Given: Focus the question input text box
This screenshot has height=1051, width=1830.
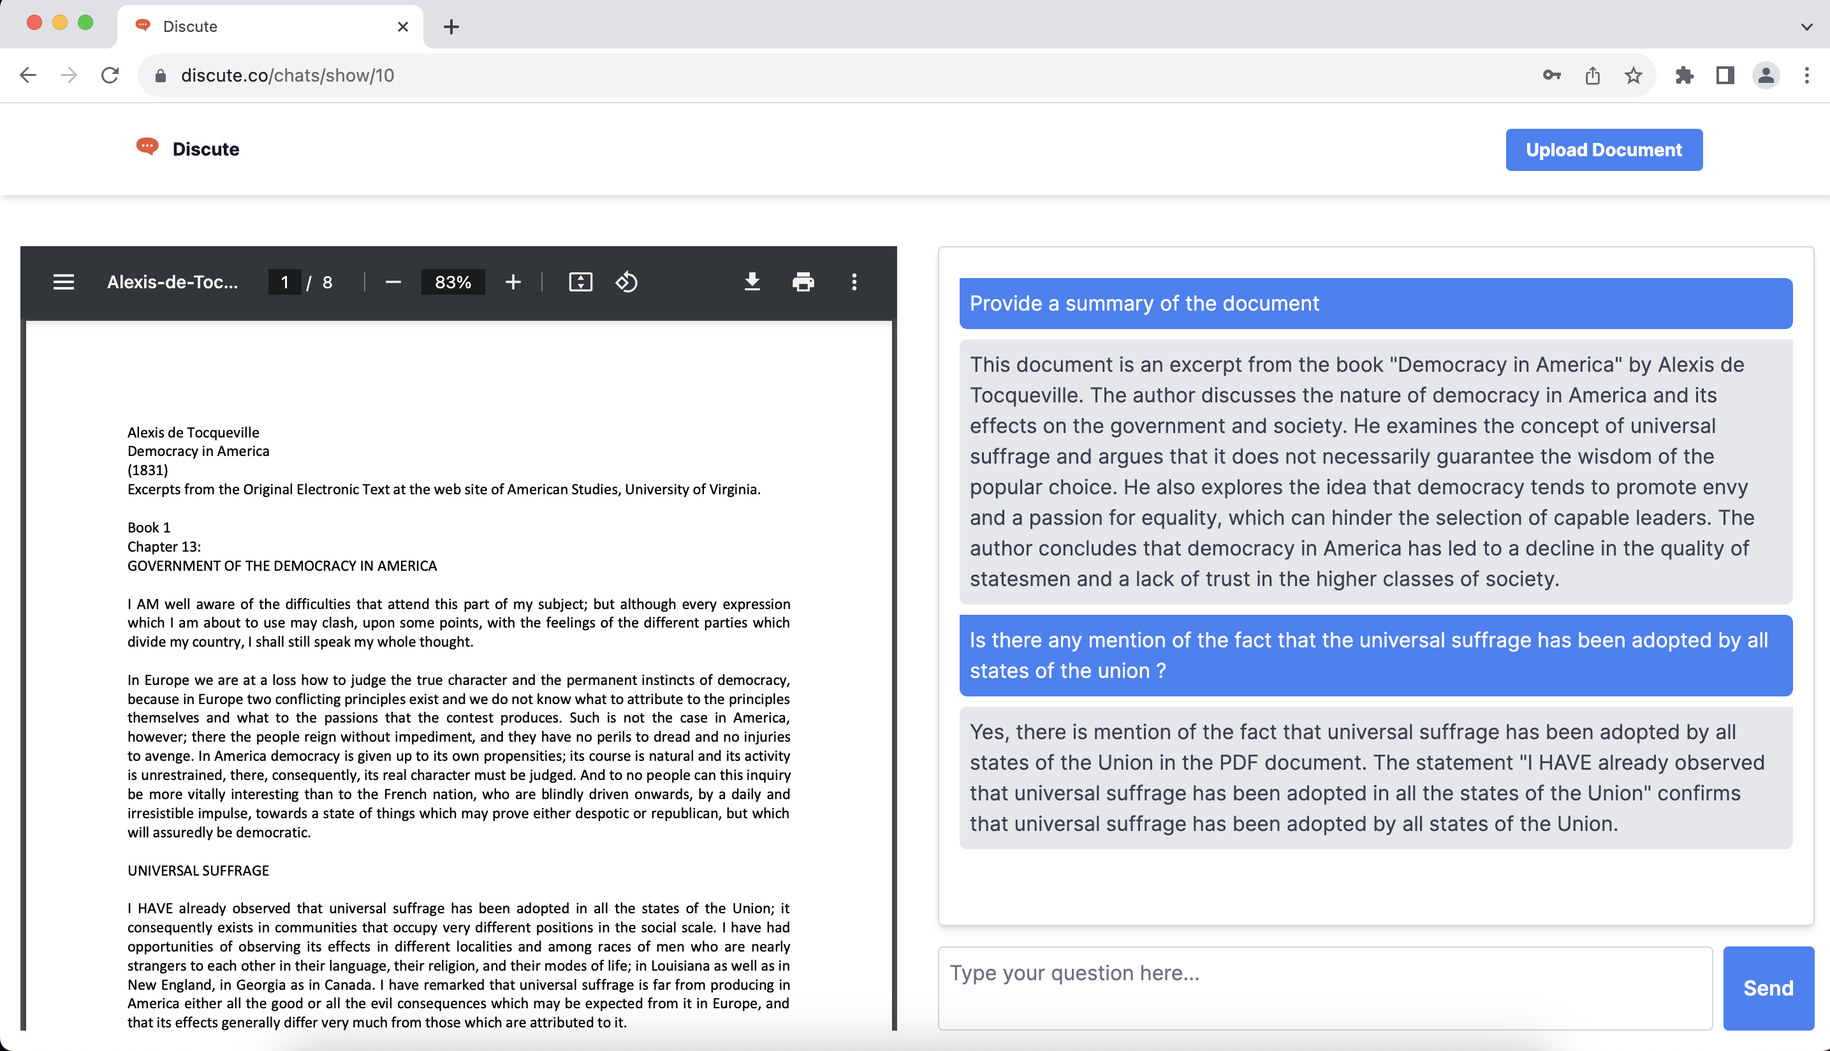Looking at the screenshot, I should click(x=1324, y=987).
